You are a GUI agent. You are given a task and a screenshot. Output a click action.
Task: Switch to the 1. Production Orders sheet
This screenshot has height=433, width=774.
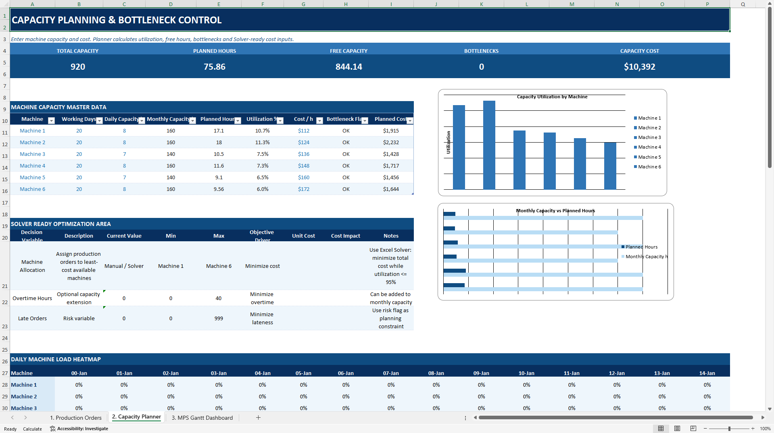coord(76,418)
